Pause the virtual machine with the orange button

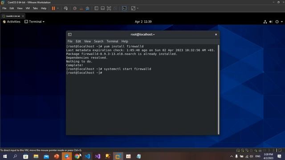pos(53,8)
